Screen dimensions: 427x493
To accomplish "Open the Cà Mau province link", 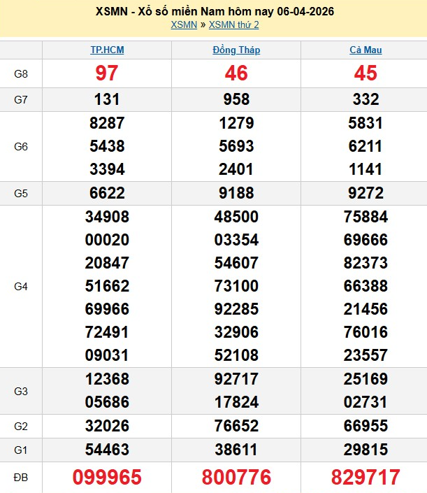I will (366, 50).
